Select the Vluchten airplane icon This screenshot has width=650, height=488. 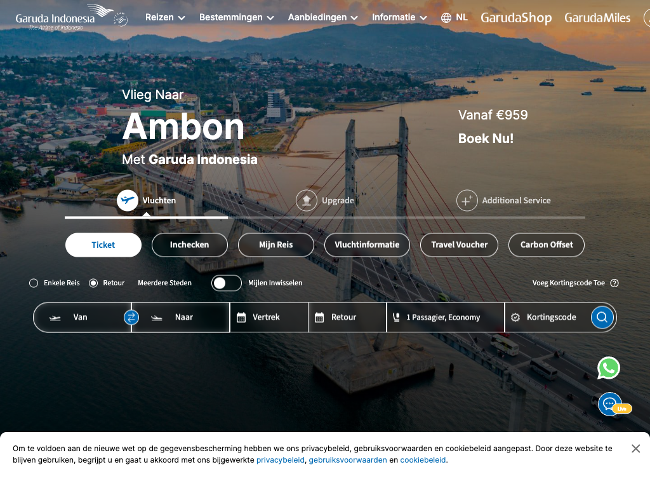127,200
